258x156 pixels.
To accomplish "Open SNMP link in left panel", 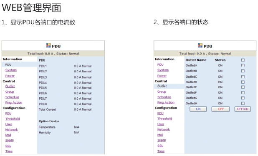I will point(9,141).
